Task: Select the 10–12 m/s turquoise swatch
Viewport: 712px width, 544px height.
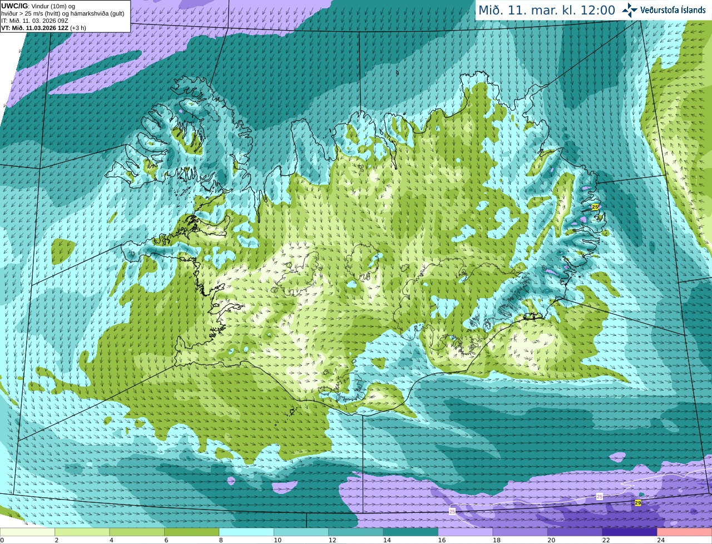Action: 301,532
